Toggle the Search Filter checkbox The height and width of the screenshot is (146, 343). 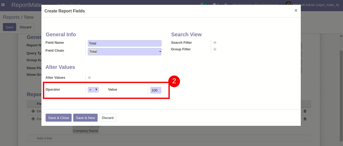coord(215,43)
